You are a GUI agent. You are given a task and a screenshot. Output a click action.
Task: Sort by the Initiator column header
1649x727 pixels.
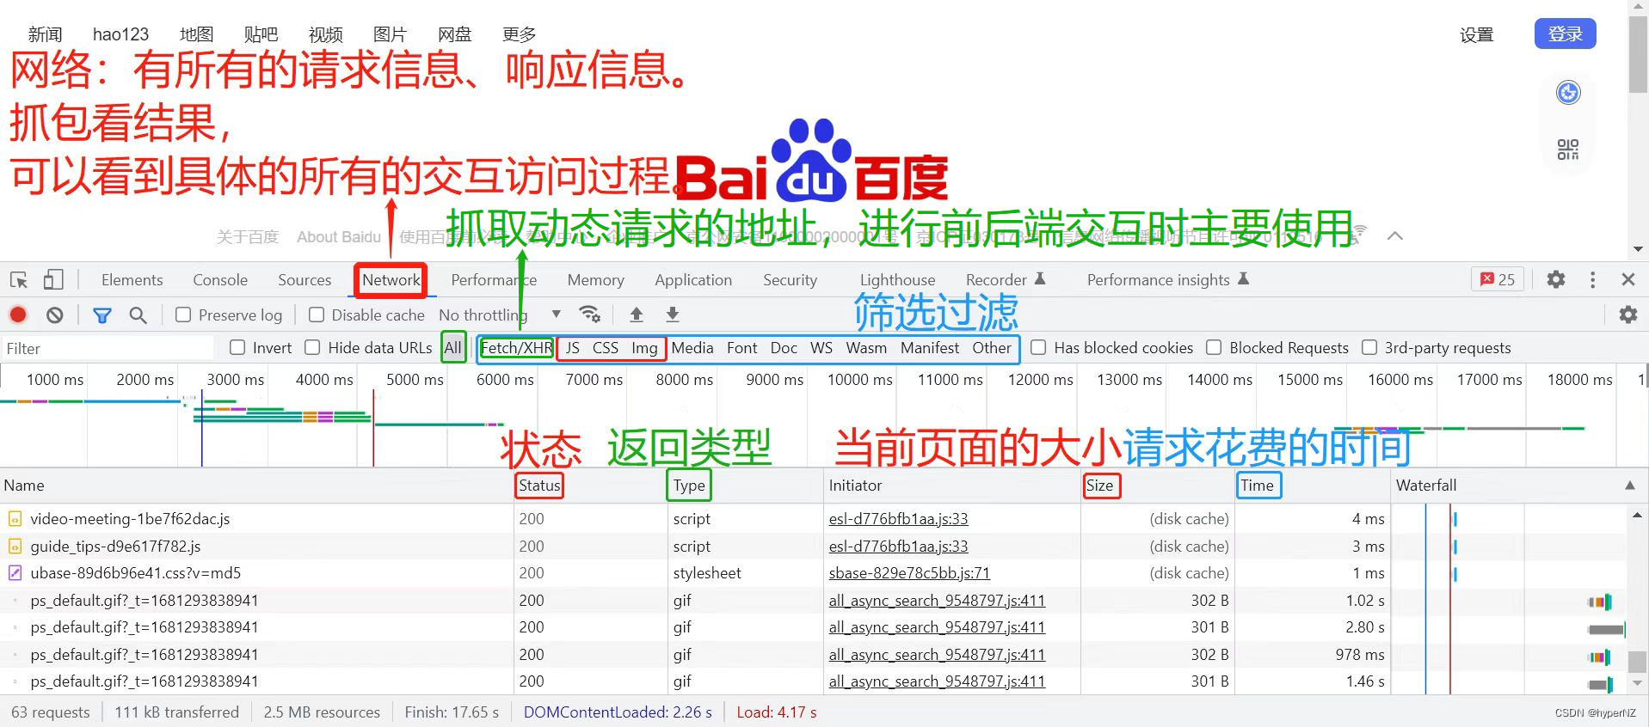[x=951, y=486]
